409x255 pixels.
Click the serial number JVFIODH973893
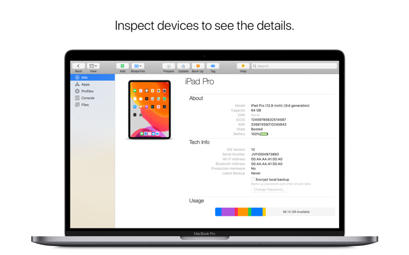[x=265, y=154]
